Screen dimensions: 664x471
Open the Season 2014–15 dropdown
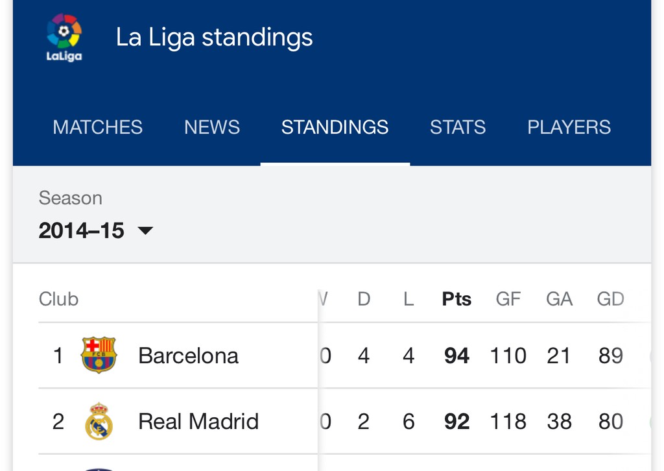pos(82,230)
